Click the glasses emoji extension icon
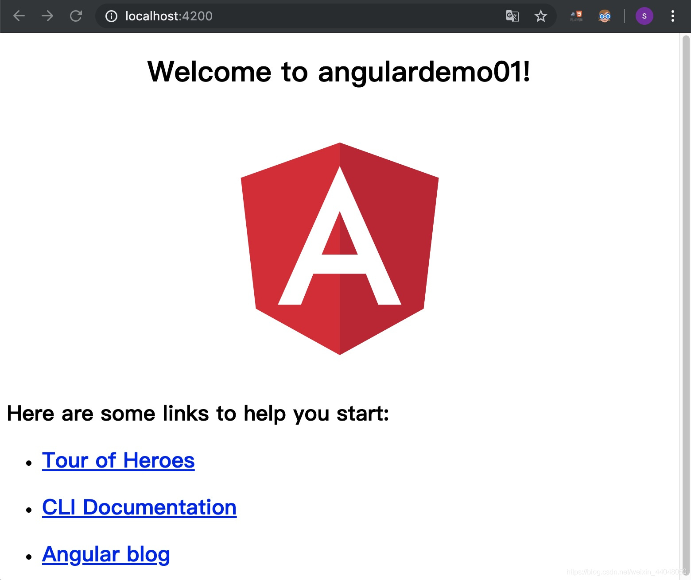Viewport: 691px width, 580px height. tap(604, 16)
